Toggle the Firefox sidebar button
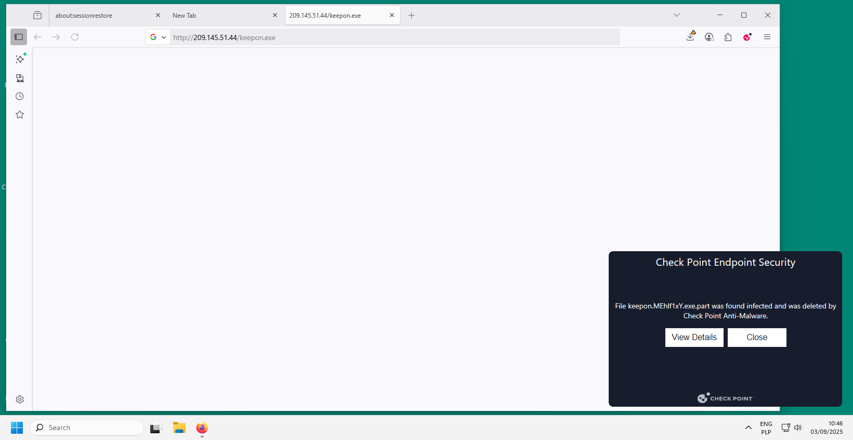 [x=19, y=37]
